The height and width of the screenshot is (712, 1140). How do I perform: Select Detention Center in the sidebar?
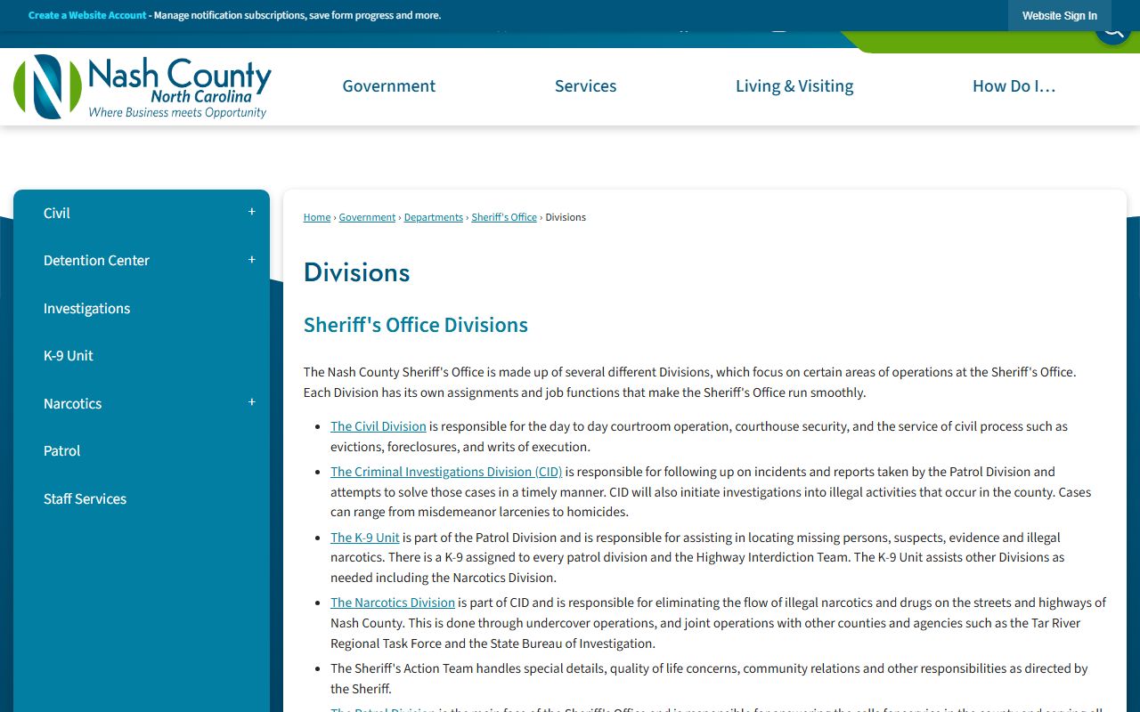(96, 260)
